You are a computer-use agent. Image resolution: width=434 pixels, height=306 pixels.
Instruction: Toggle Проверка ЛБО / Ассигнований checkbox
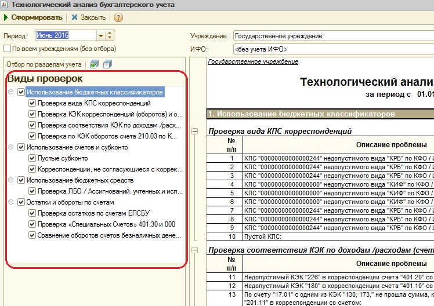point(32,191)
